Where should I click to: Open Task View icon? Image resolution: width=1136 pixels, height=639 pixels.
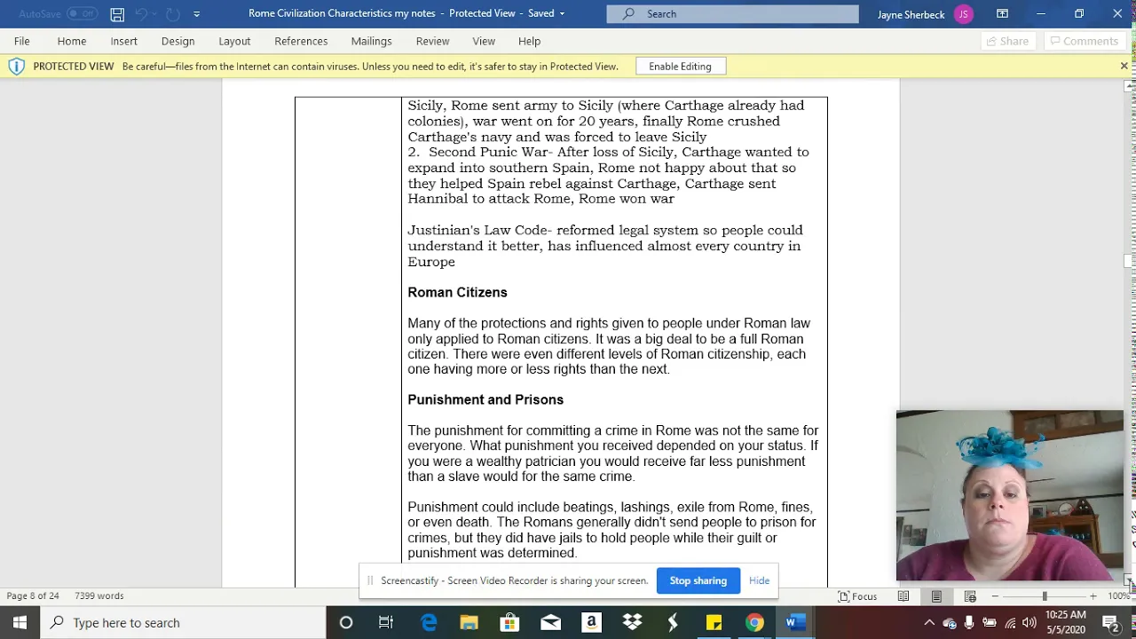click(x=386, y=623)
